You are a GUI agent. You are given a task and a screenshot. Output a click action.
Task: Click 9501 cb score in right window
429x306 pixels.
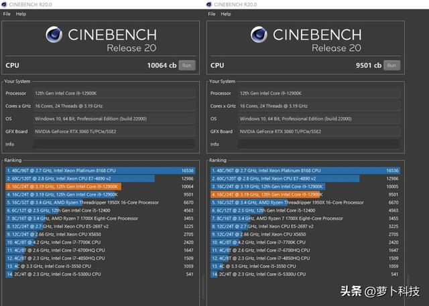point(369,66)
